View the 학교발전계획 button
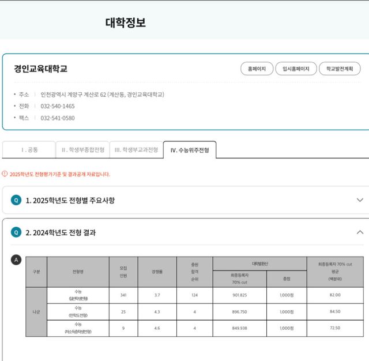The image size is (369, 361). tap(340, 69)
